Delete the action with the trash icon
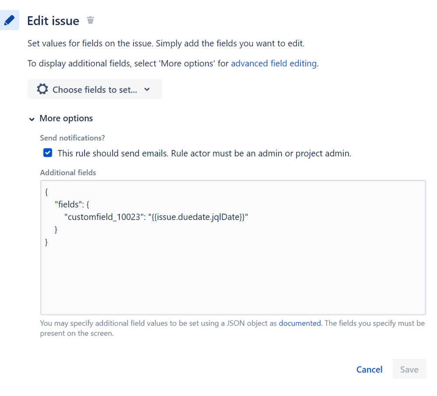 90,20
